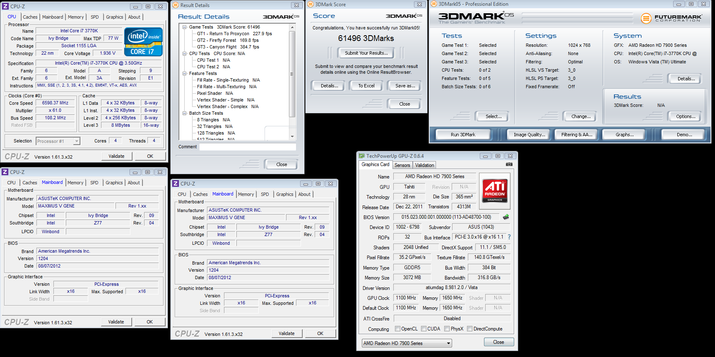Click the GPU-Z screenshot camera icon
Image resolution: width=715 pixels, height=357 pixels.
pos(509,164)
